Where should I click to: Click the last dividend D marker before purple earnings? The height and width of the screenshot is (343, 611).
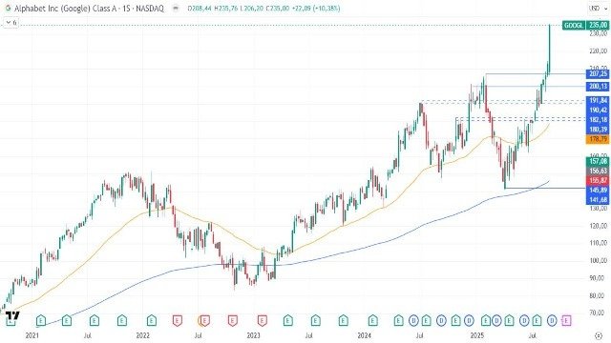(x=552, y=320)
